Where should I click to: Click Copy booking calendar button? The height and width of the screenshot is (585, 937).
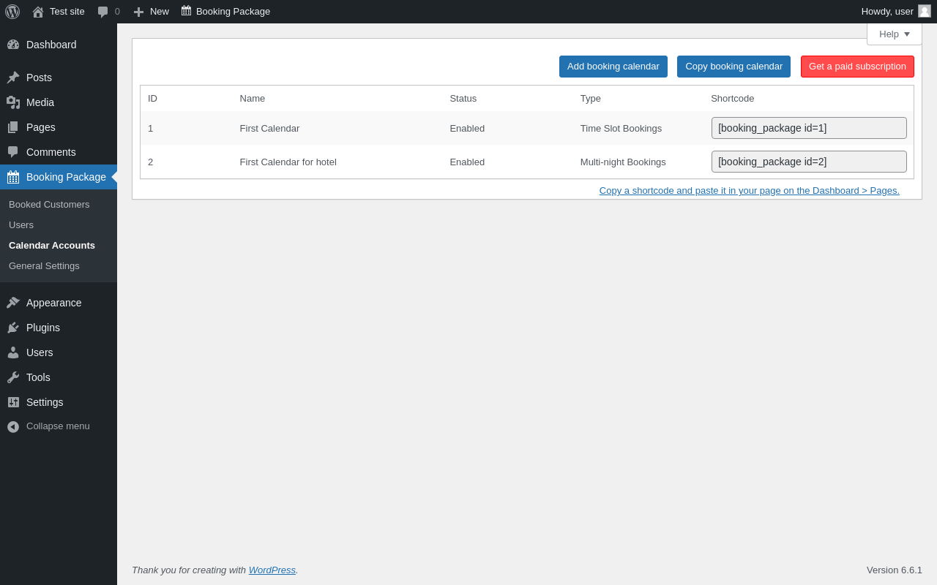pos(733,67)
